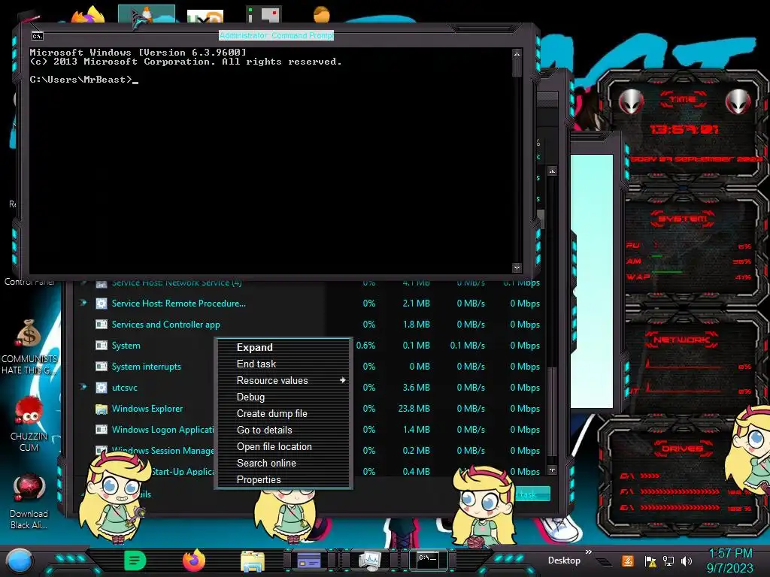Click the Network widget header
Image resolution: width=770 pixels, height=577 pixels.
pyautogui.click(x=681, y=340)
